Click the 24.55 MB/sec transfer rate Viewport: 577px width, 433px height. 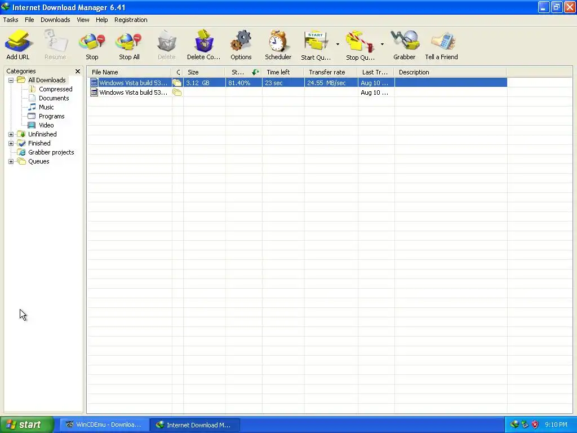click(x=331, y=83)
